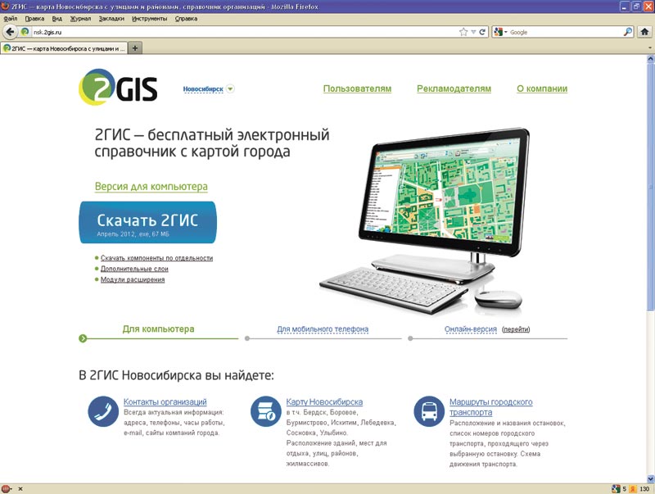Screen dimensions: 655x494
Task: Click the bookmark star in address bar
Action: pyautogui.click(x=463, y=32)
